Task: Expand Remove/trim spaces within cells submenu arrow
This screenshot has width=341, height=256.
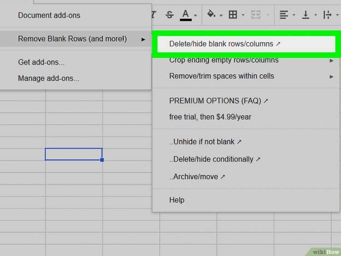Action: [x=331, y=77]
